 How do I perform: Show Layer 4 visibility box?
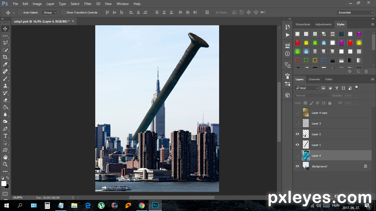point(297,156)
